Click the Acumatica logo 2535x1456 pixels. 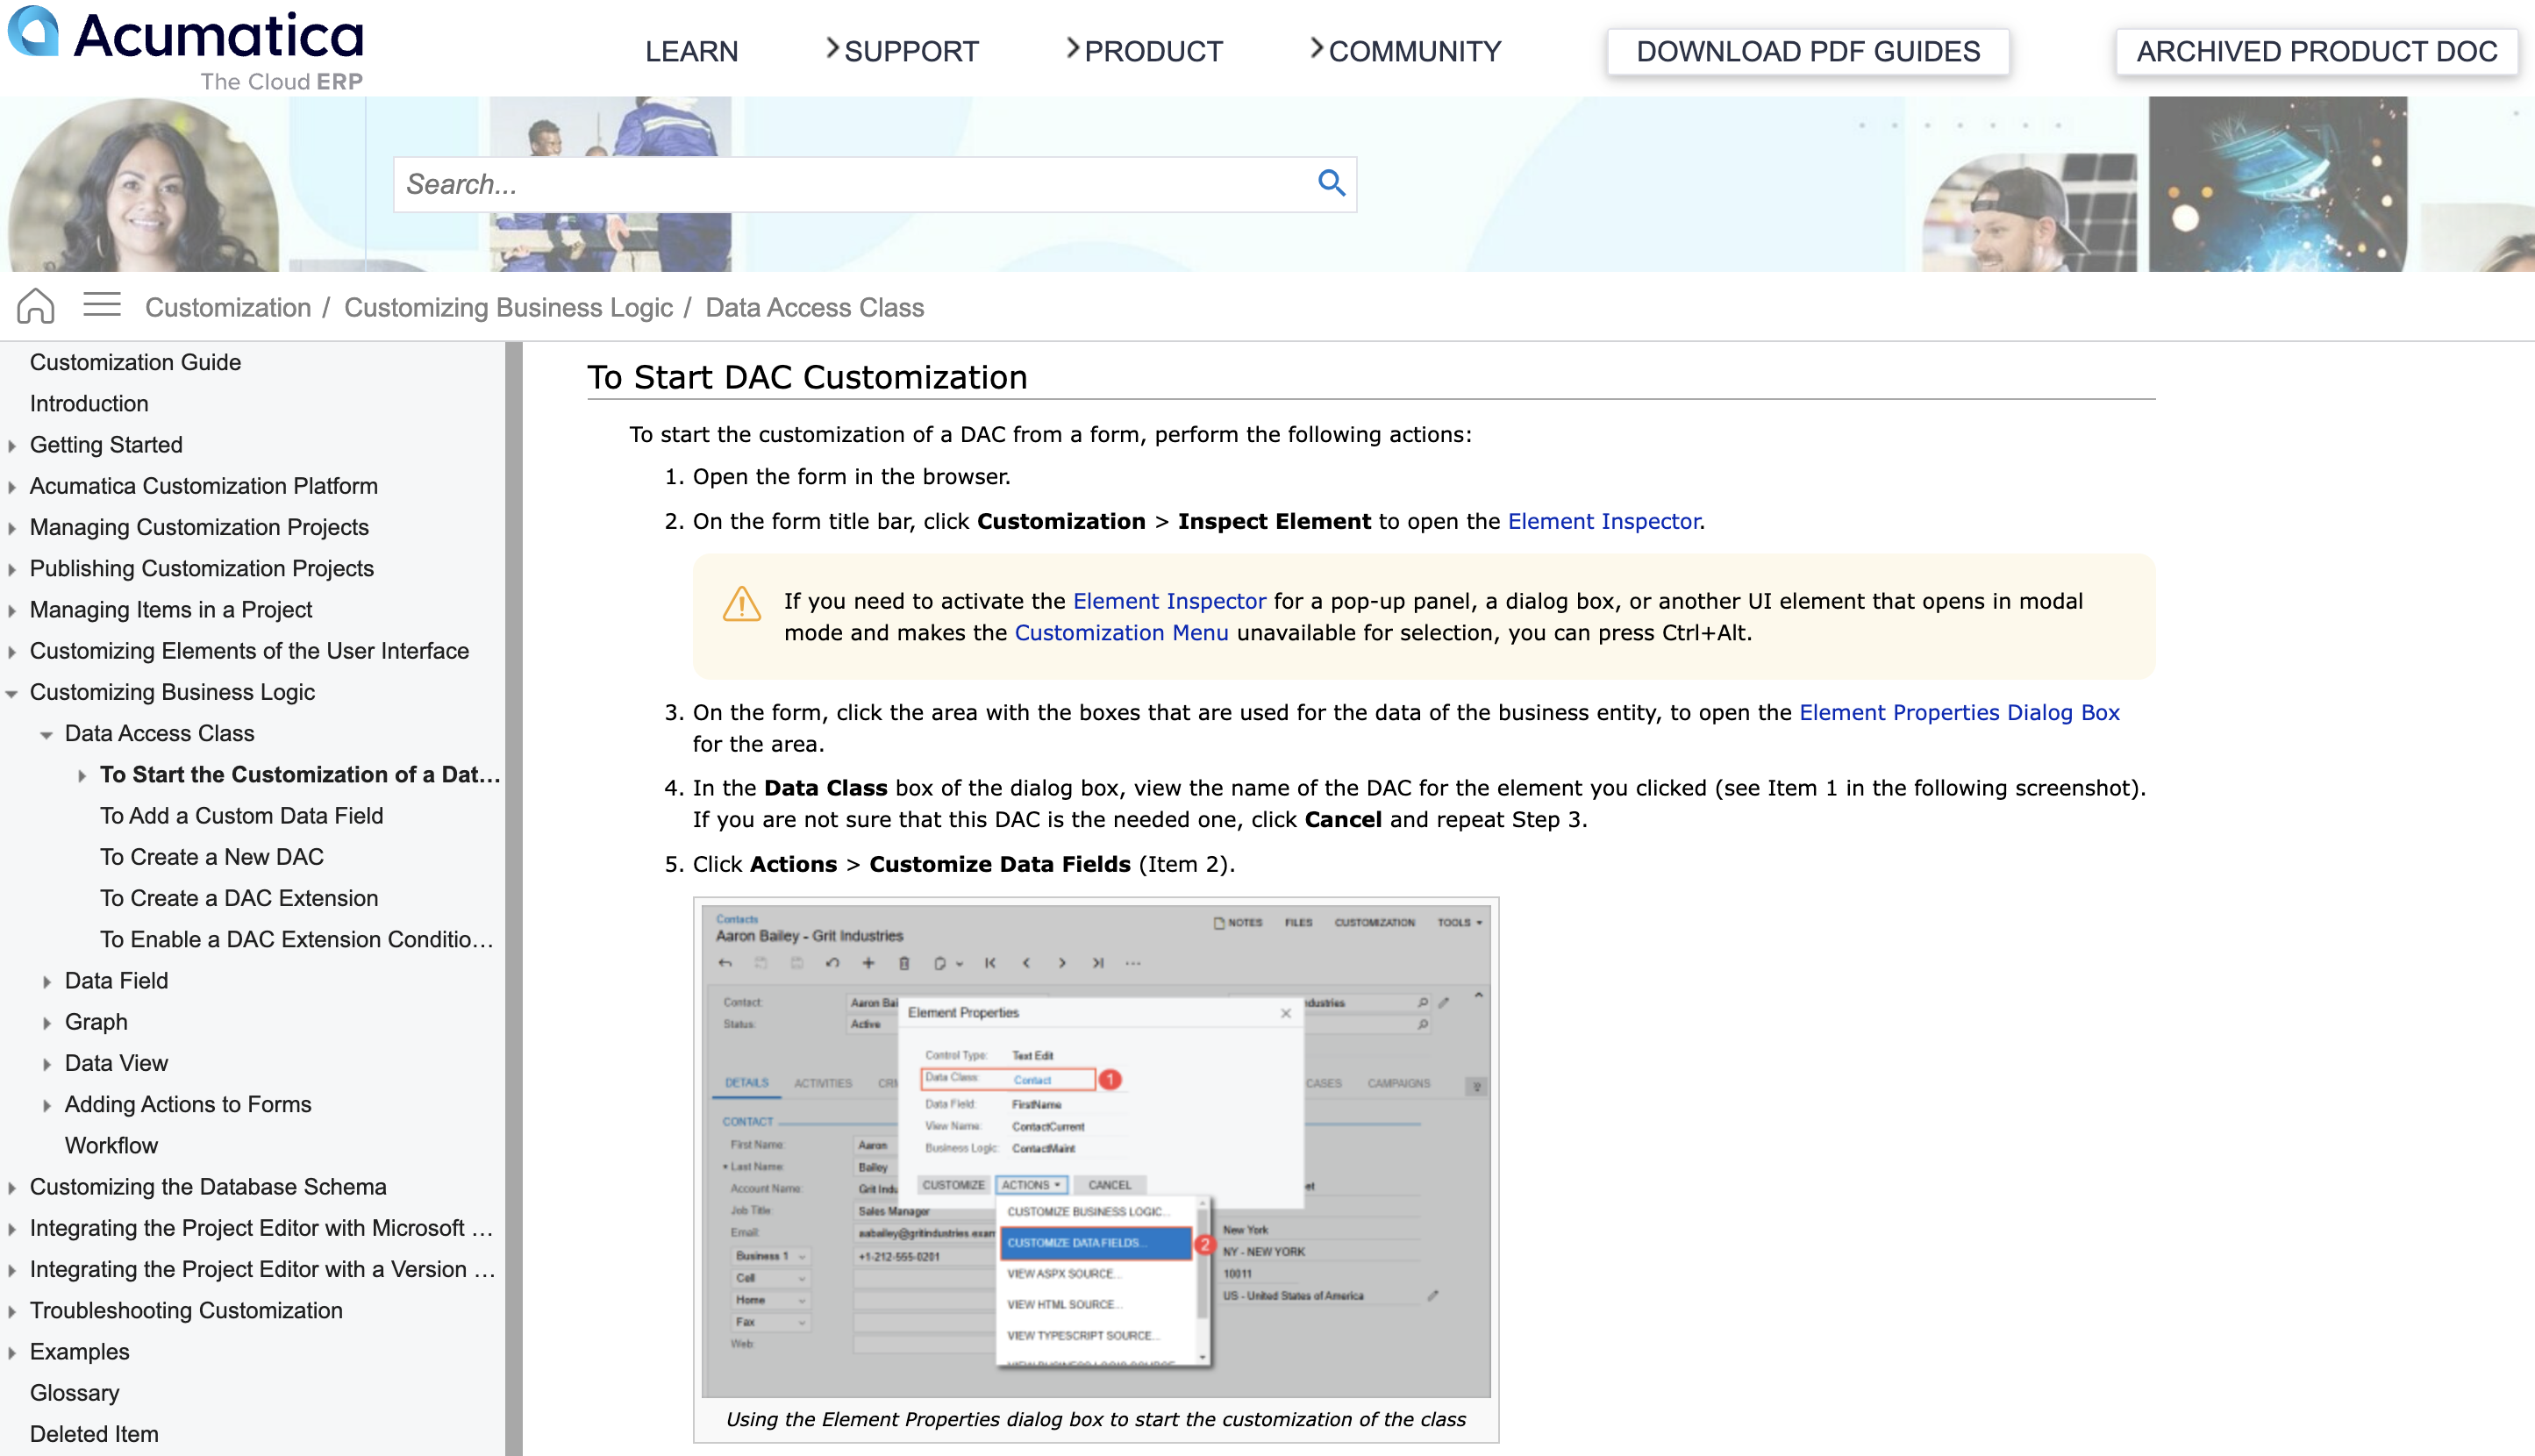click(x=186, y=48)
